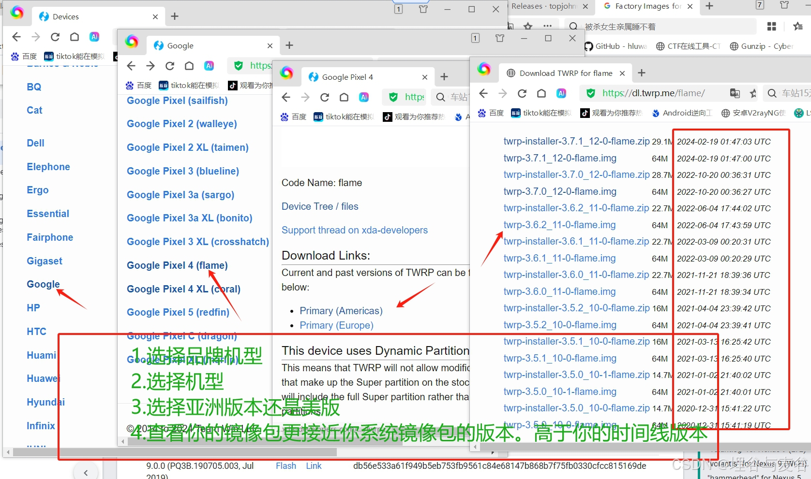Go back in the Devices window
Viewport: 811px width, 479px height.
pyautogui.click(x=16, y=37)
